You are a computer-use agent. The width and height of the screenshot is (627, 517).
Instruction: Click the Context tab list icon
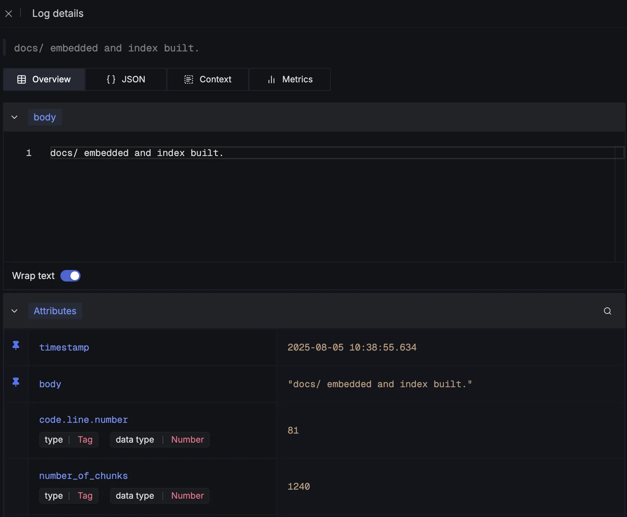pyautogui.click(x=189, y=79)
